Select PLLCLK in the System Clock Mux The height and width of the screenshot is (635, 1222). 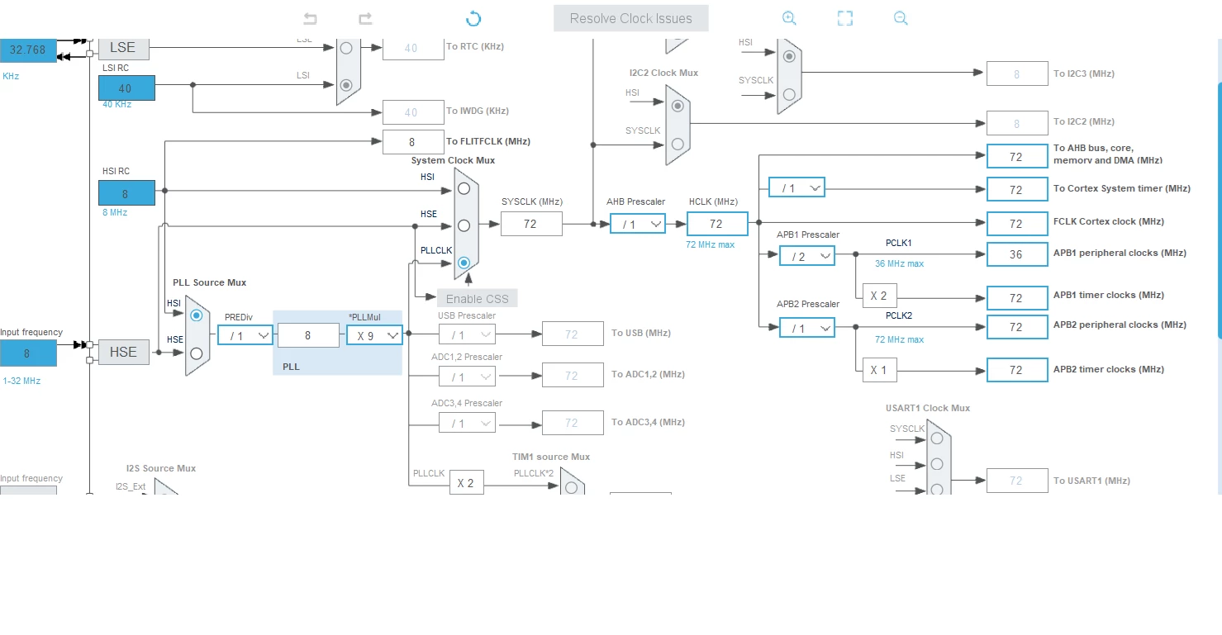[x=464, y=263]
